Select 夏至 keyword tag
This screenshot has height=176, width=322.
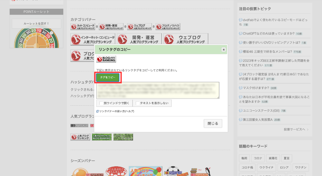(x=286, y=158)
